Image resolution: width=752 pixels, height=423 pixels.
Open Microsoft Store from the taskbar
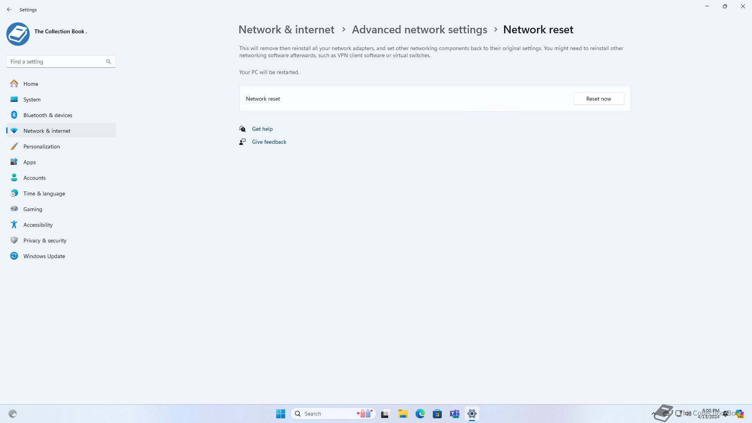437,414
